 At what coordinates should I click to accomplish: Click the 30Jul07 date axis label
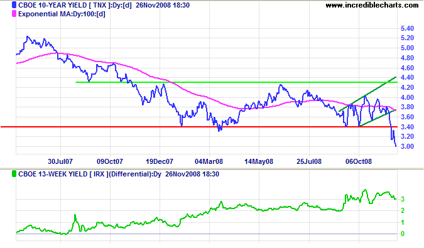pyautogui.click(x=60, y=161)
